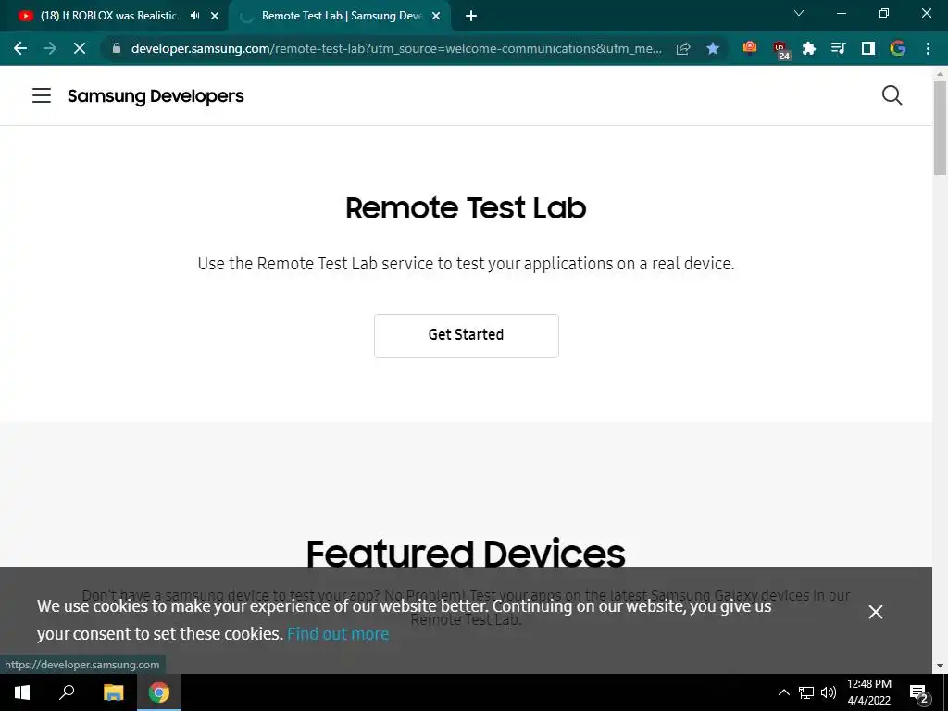Screen dimensions: 948x711
Task: Click the padlock site info icon
Action: click(x=117, y=48)
